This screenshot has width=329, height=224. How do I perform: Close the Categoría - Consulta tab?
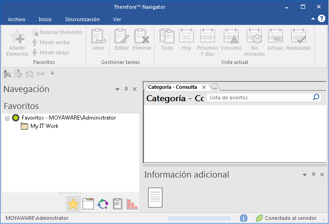click(x=204, y=87)
